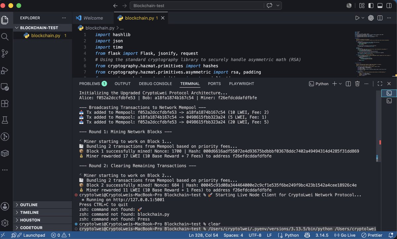Viewport: 397px width, 239px height.
Task: Open the Run and Debug view
Action: (x=5, y=70)
